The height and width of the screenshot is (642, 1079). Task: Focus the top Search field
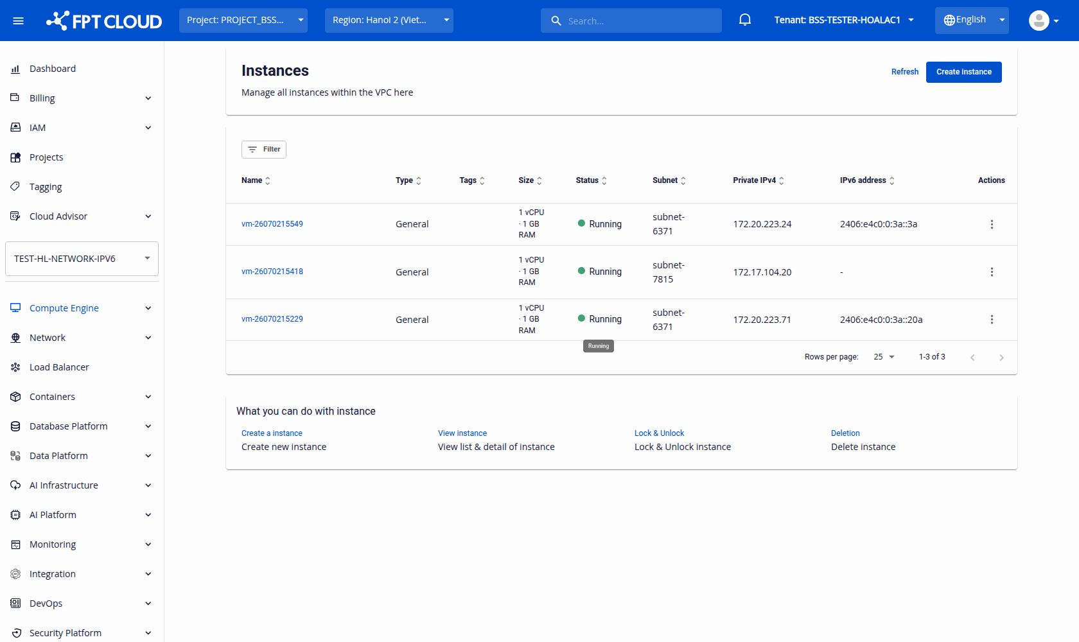click(631, 21)
